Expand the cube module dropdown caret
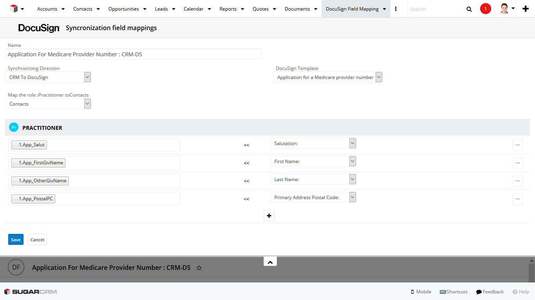 coord(22,9)
